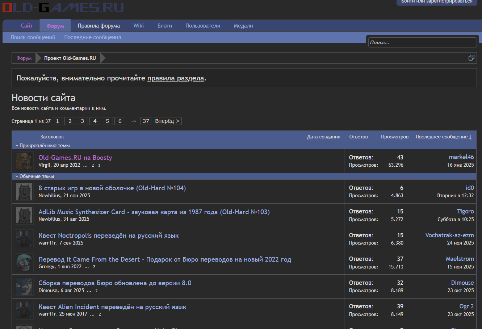482x329 pixels.
Task: Open the forum tree icon in breadcrumb bar
Action: pos(471,58)
